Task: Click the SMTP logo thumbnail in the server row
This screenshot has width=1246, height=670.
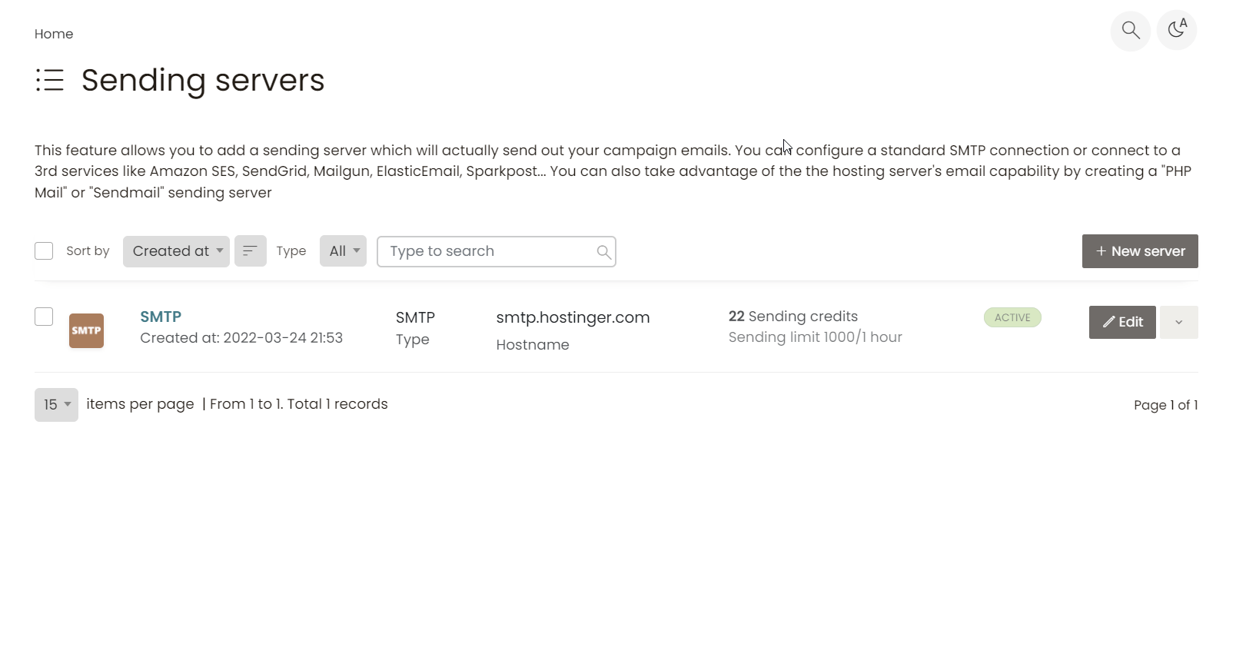Action: pos(86,330)
